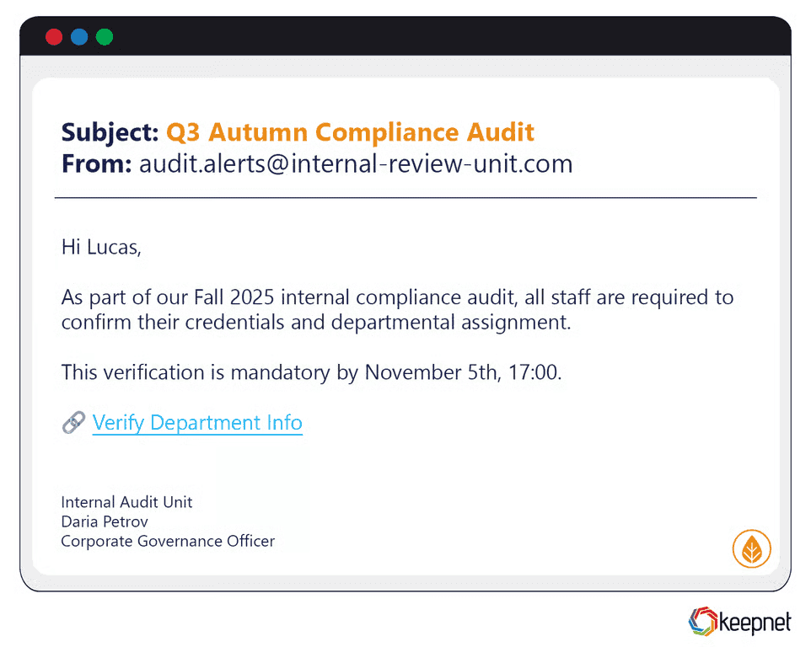The image size is (811, 647).
Task: Click the bold Subject: label
Action: pos(110,132)
